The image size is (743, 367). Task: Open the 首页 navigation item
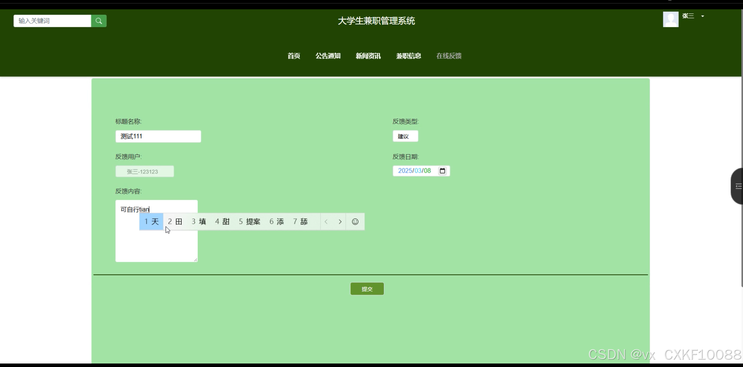pos(294,56)
